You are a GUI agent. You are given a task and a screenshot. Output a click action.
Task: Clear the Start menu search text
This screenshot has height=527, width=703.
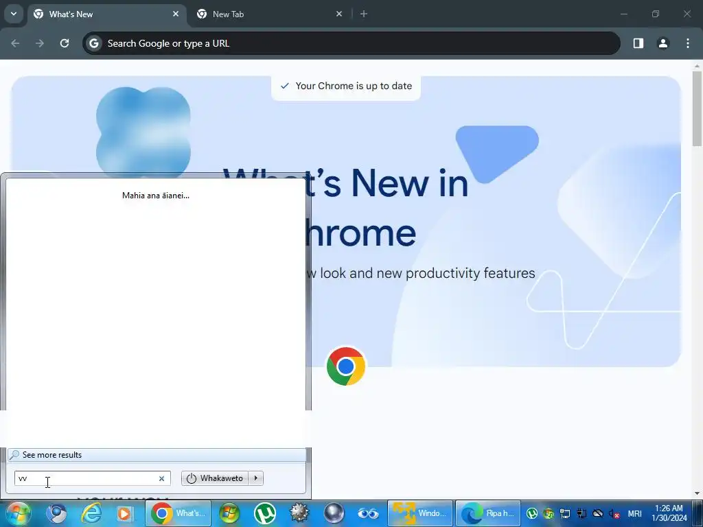[x=161, y=478]
